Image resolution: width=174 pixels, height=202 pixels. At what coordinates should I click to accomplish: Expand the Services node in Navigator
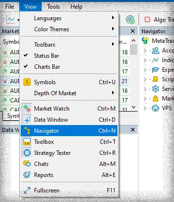point(145,89)
